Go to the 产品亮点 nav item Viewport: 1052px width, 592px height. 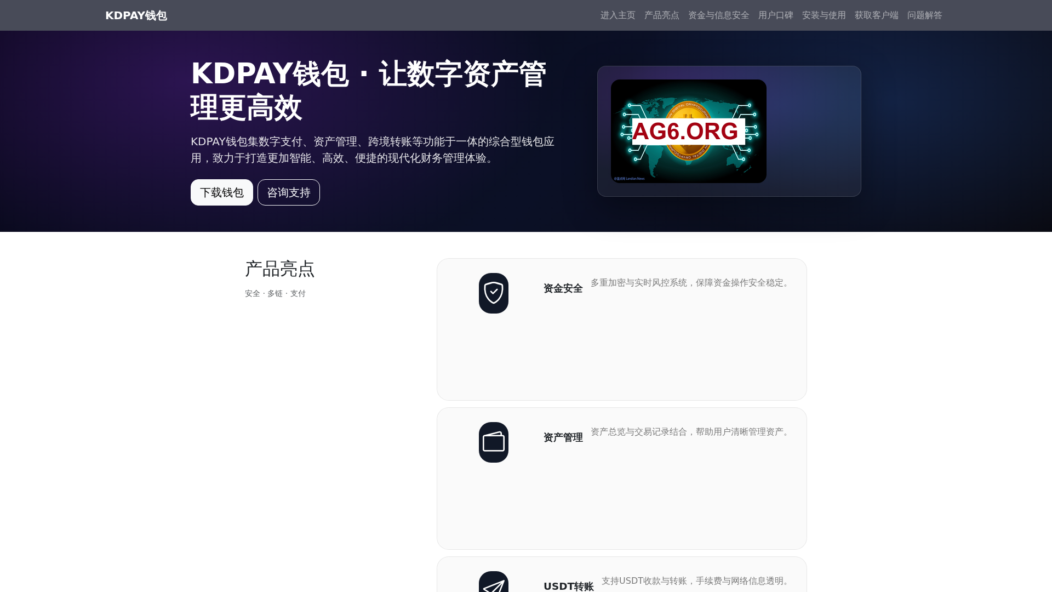click(661, 15)
